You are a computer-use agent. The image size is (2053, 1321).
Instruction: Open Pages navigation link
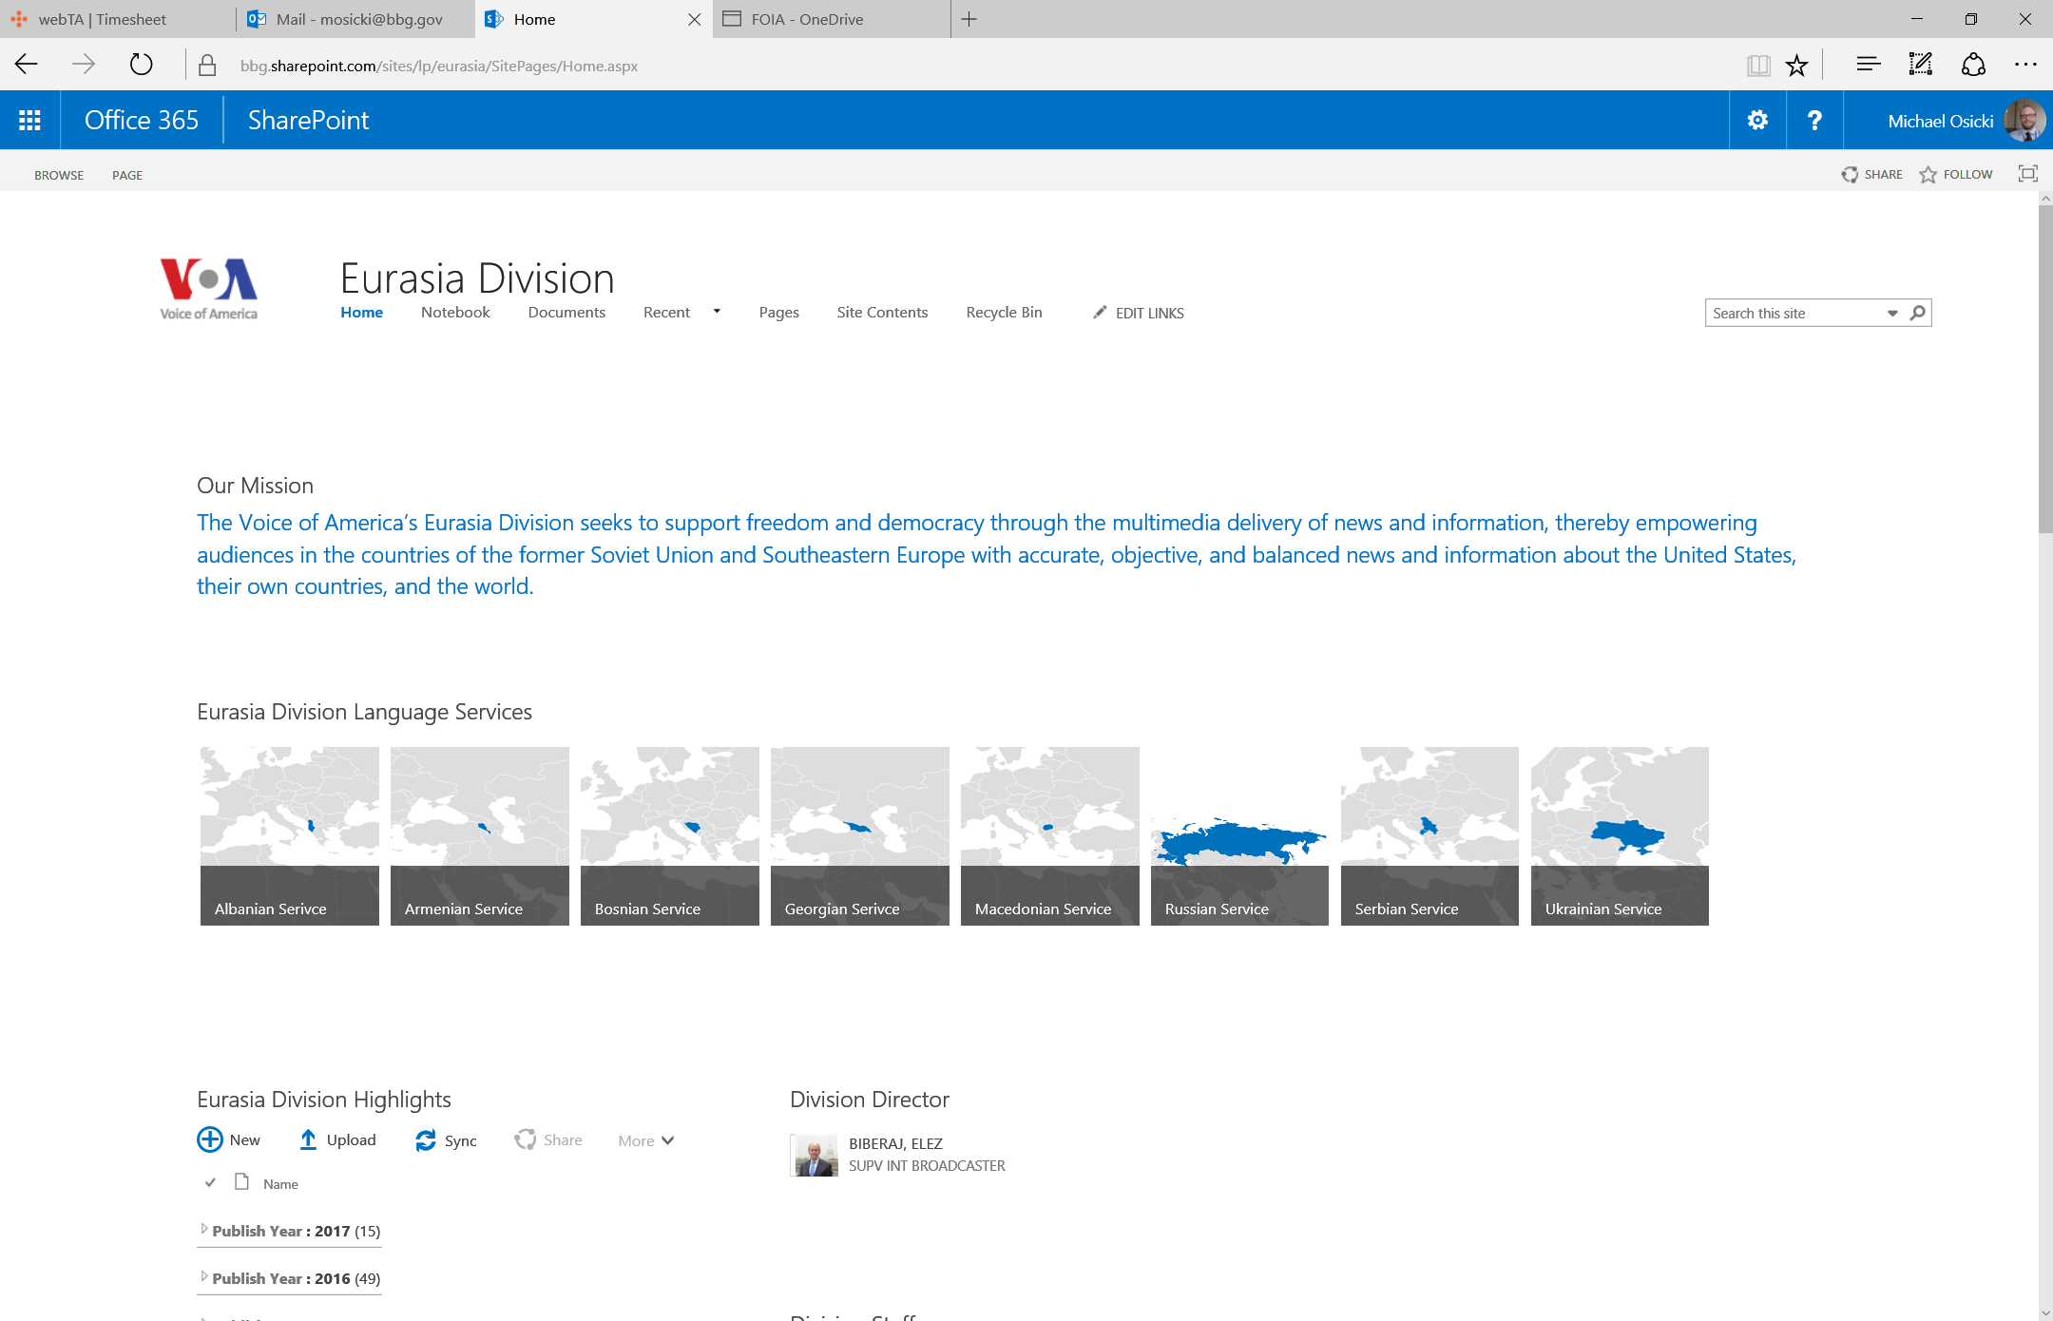pyautogui.click(x=779, y=313)
